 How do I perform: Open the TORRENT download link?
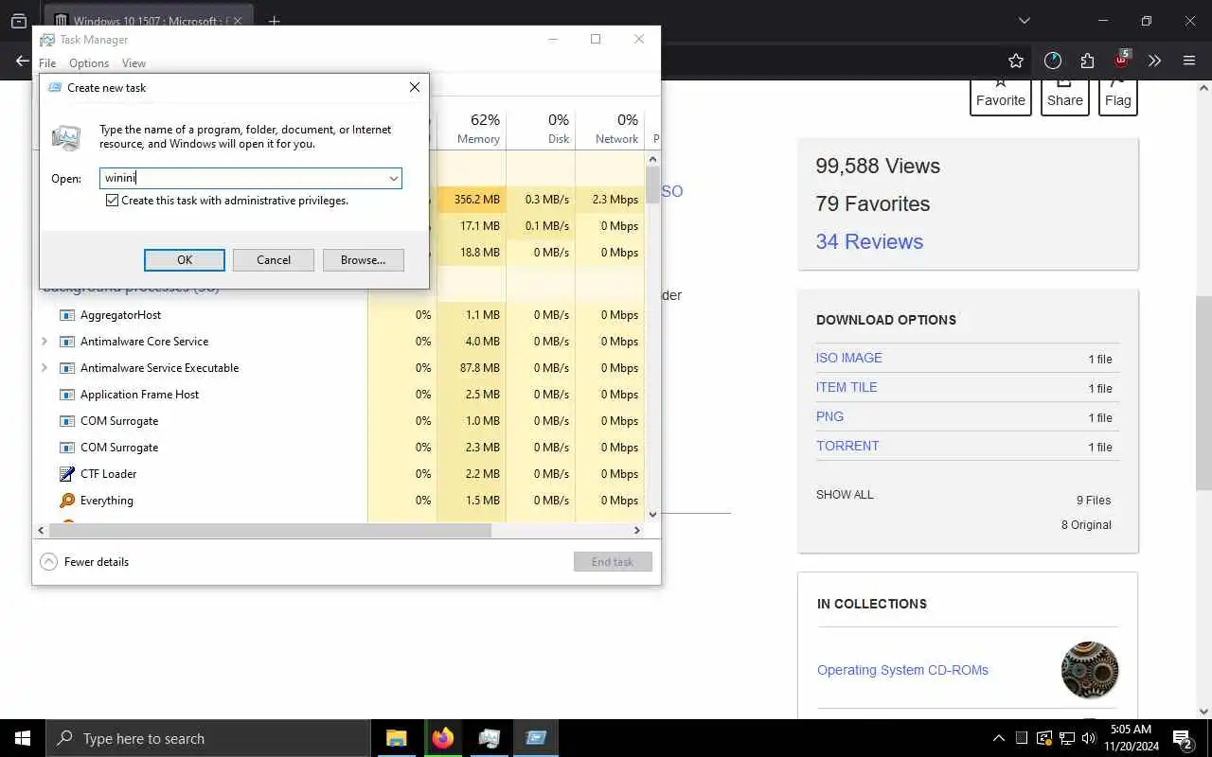[x=847, y=446]
